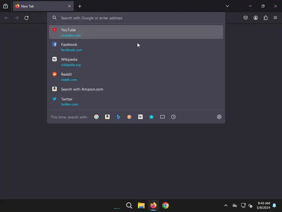Reload the current page
282x212 pixels.
point(26,18)
